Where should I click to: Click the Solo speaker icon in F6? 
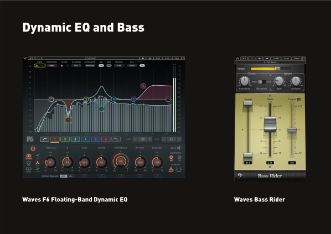pyautogui.click(x=179, y=148)
